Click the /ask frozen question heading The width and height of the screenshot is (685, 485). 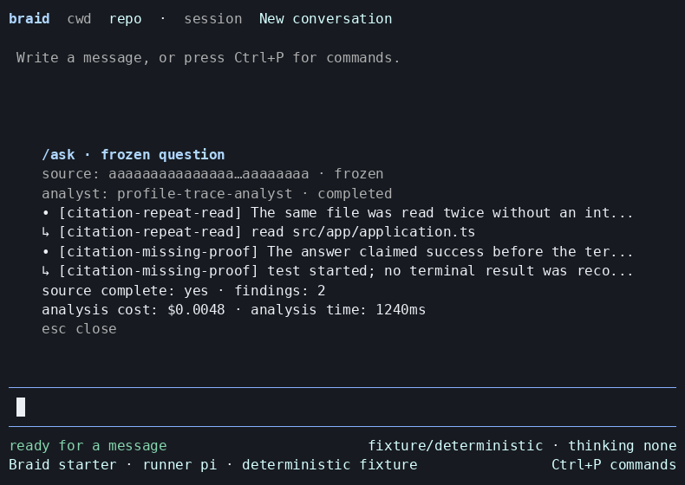(x=134, y=154)
